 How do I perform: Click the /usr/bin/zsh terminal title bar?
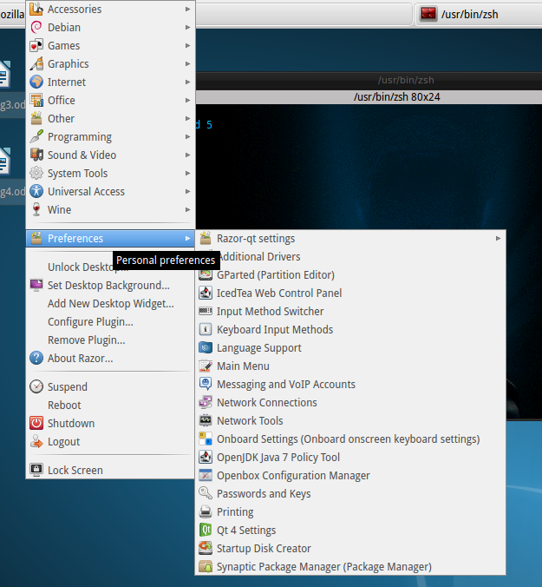(369, 80)
